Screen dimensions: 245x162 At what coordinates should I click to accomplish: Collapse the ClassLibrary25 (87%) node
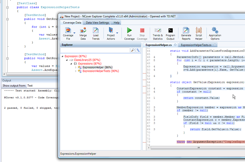click(x=67, y=60)
